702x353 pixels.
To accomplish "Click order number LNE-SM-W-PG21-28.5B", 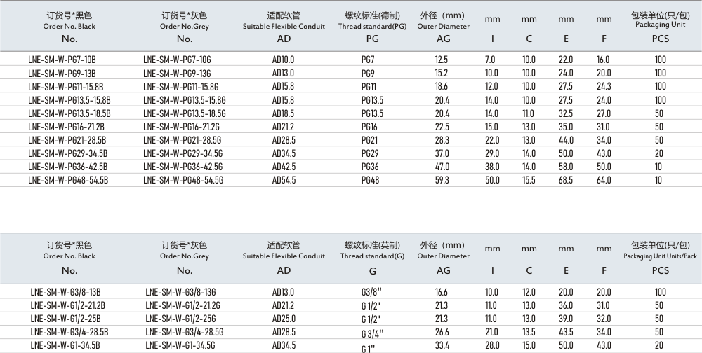I will tap(67, 140).
